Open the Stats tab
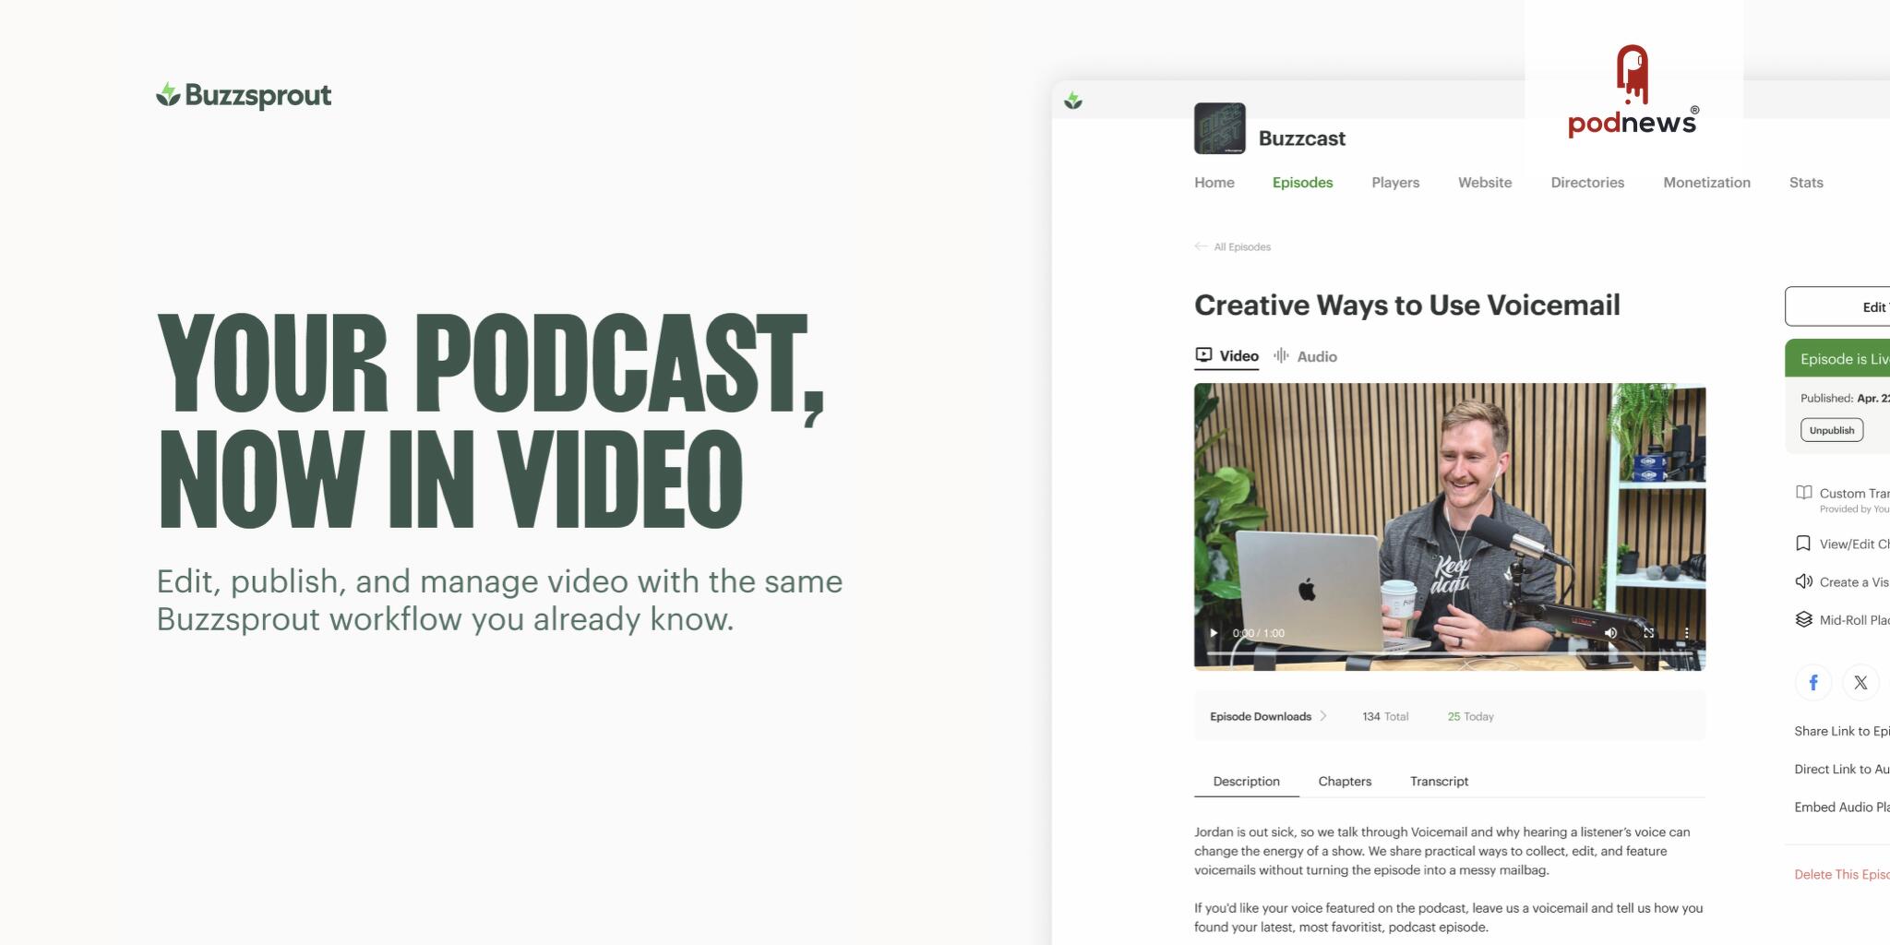The image size is (1890, 945). tap(1806, 183)
